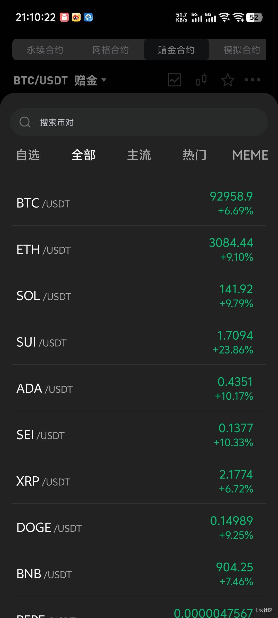Screen dimensions: 278x618
Task: Select the 自选 filter tab
Action: (x=28, y=155)
